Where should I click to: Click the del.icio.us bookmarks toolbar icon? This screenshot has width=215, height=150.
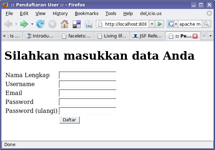coord(76,24)
